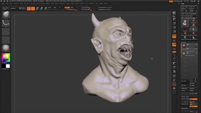This screenshot has height=113, width=201.
Task: Click the main color picker square
Action: (6, 58)
